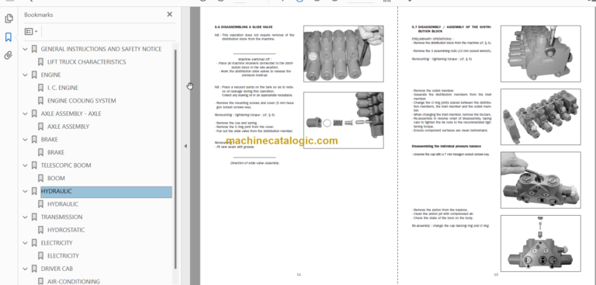The image size is (596, 285).
Task: Click 'Disassembling the individual pressure balance' heading
Action: [x=446, y=146]
